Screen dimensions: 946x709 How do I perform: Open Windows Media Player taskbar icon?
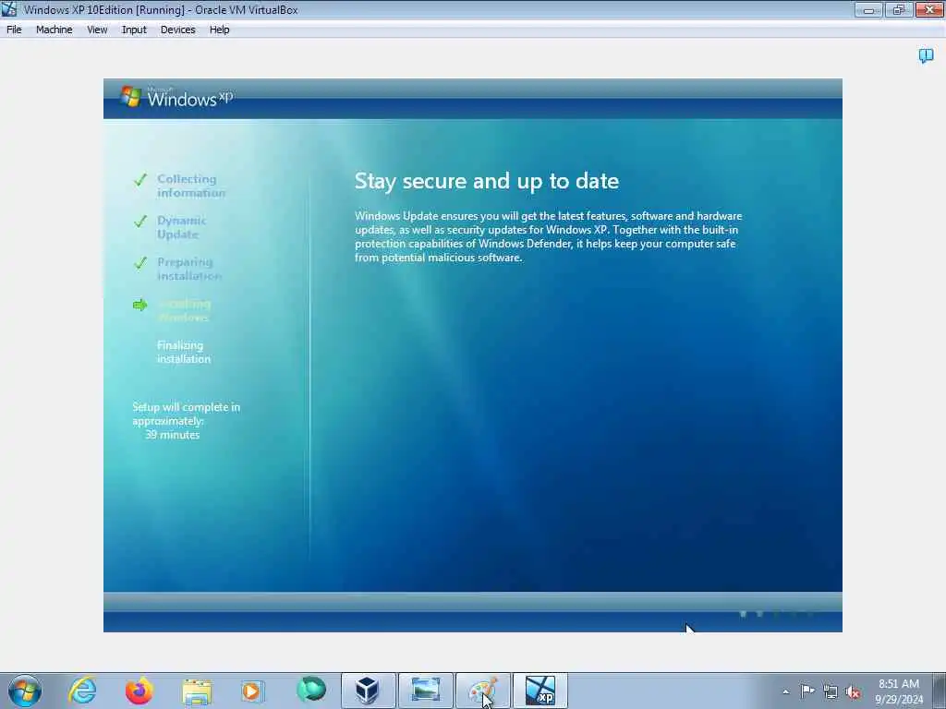point(252,691)
